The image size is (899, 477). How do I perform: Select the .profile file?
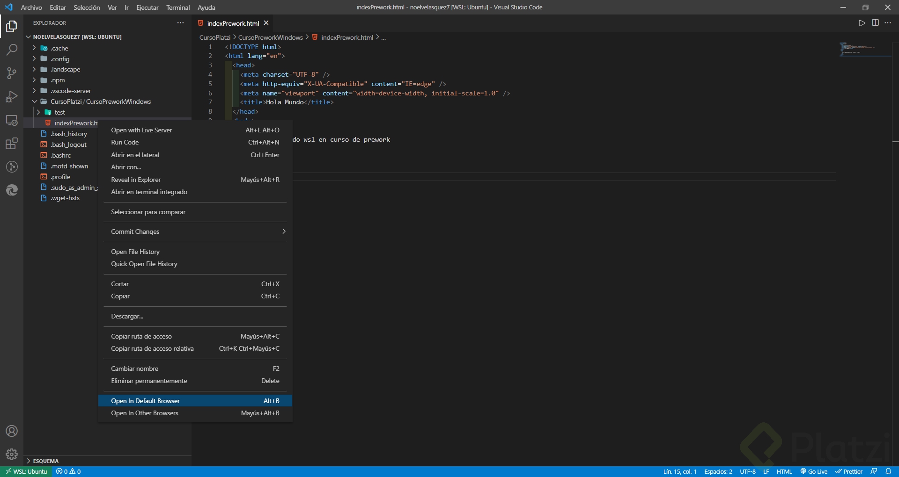coord(107,177)
